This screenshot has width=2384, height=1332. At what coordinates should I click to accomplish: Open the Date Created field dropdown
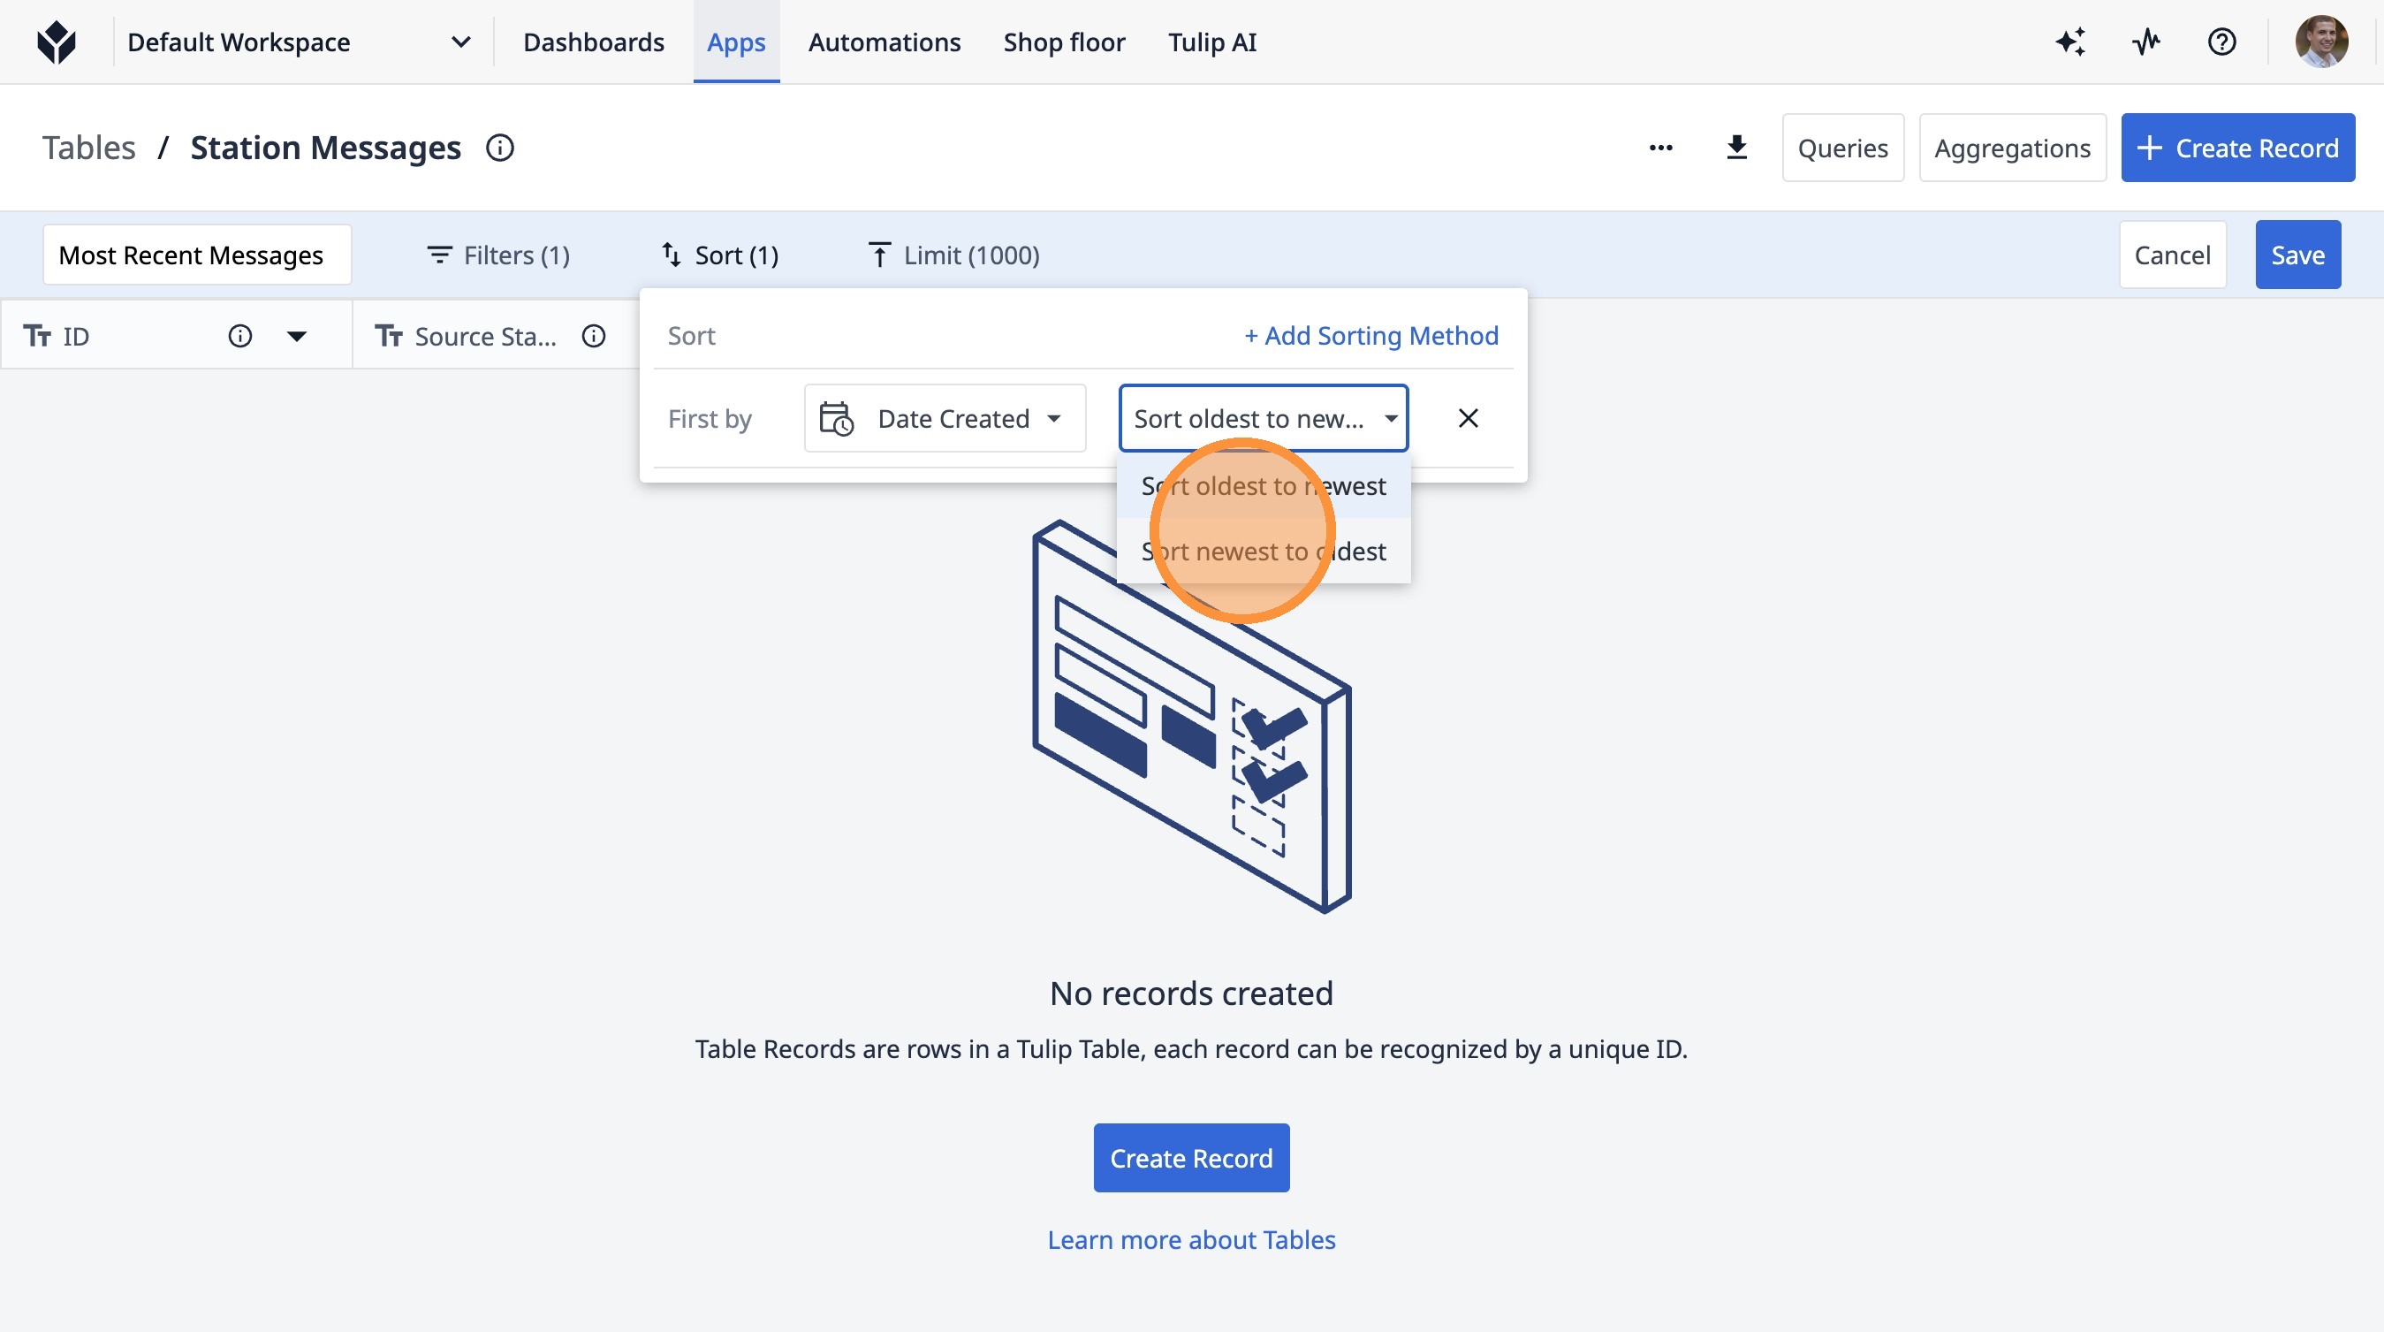coord(944,418)
